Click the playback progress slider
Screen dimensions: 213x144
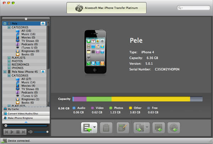click(x=26, y=126)
